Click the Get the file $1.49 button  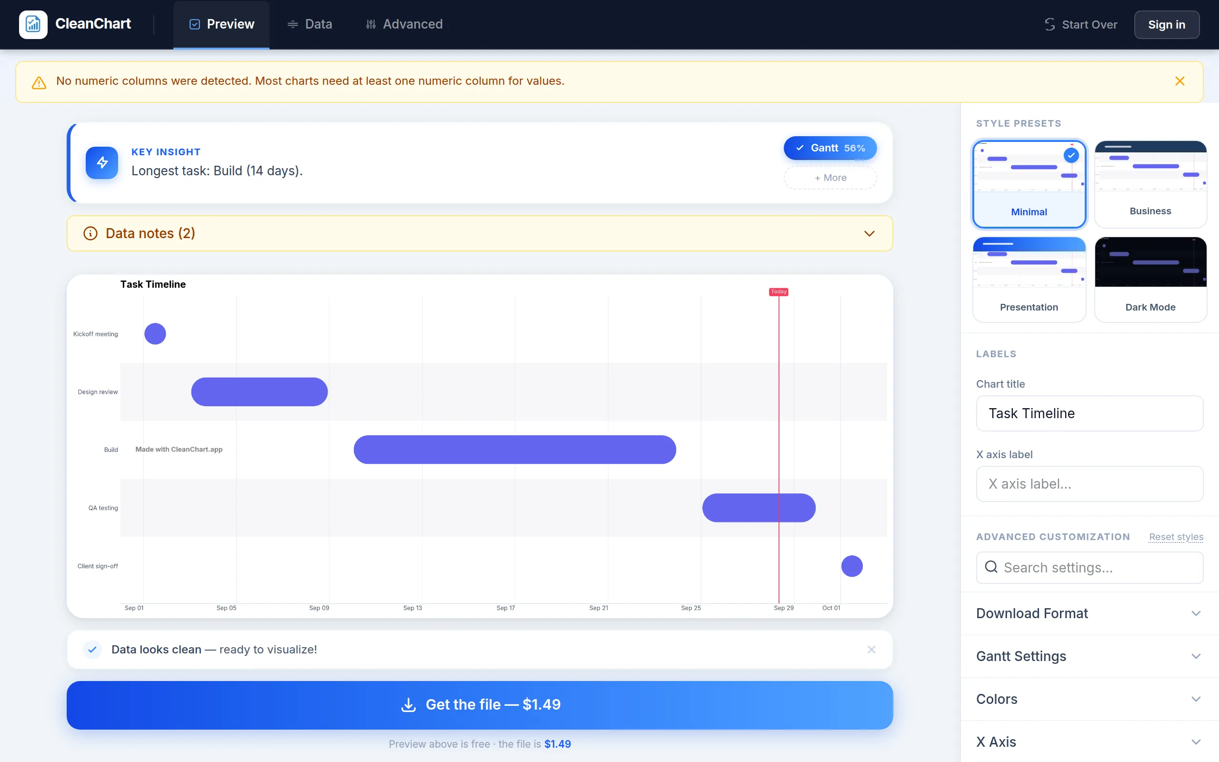coord(480,705)
